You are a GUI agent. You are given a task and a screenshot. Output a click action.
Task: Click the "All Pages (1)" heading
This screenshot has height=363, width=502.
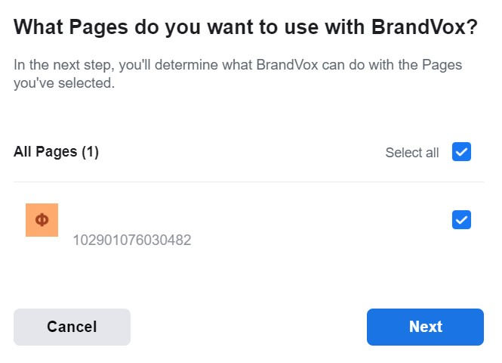[56, 151]
